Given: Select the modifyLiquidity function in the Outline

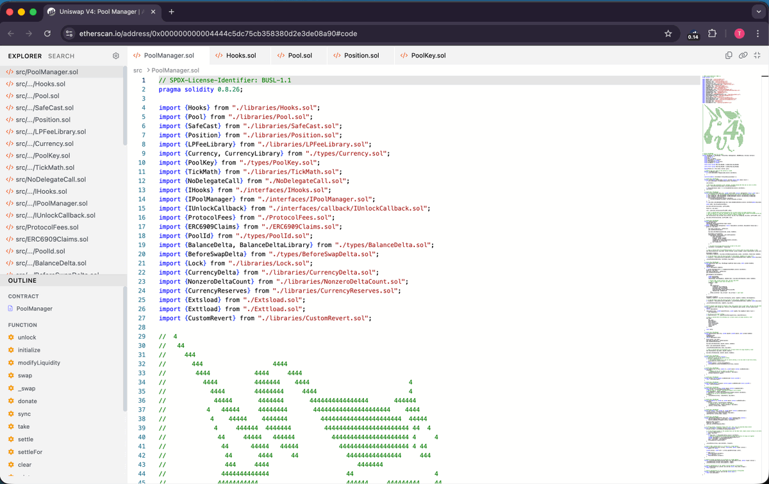Looking at the screenshot, I should [x=38, y=363].
